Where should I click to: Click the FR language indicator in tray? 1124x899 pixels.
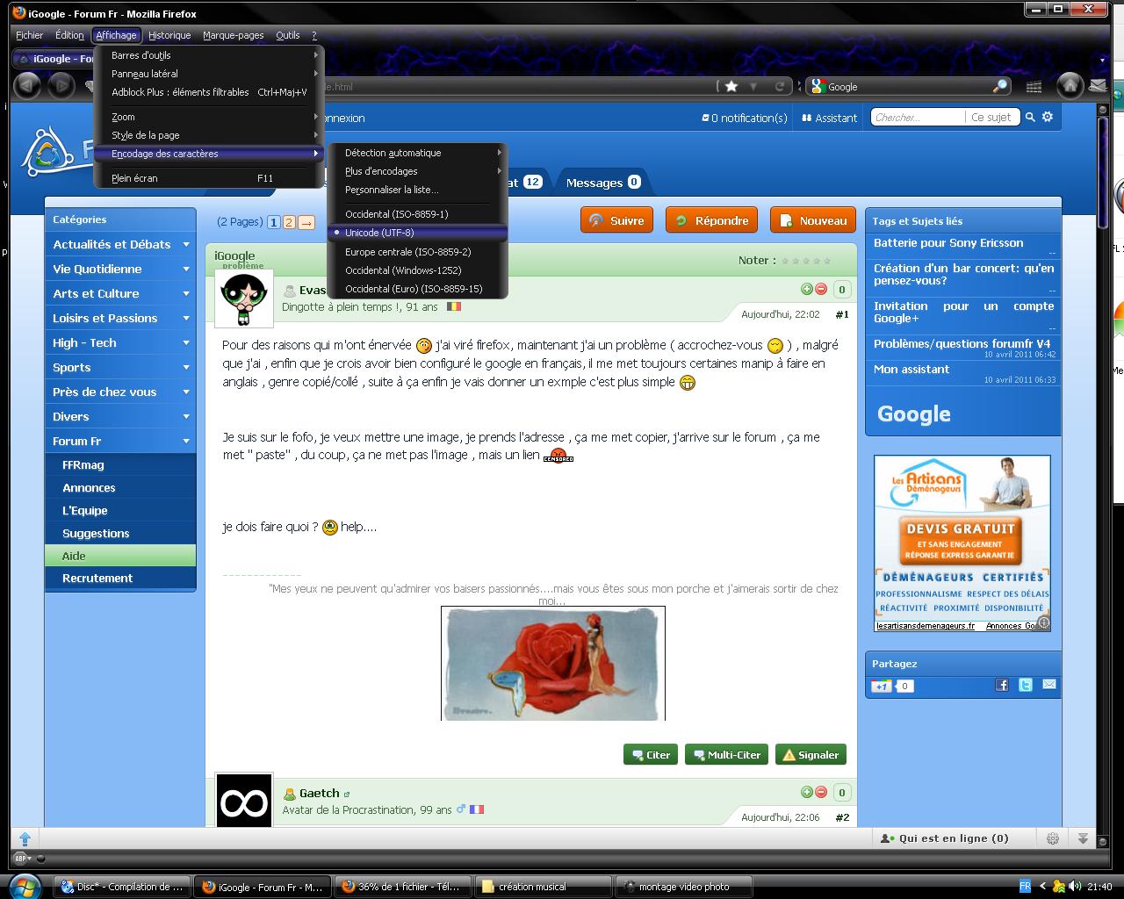click(x=1025, y=887)
